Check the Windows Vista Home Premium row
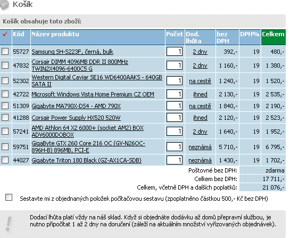290x238 pixels. pos(5,94)
